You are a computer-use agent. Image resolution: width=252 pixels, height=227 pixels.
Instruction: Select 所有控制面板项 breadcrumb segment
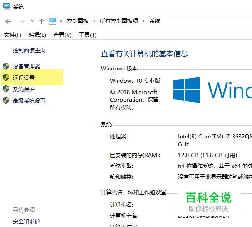119,21
